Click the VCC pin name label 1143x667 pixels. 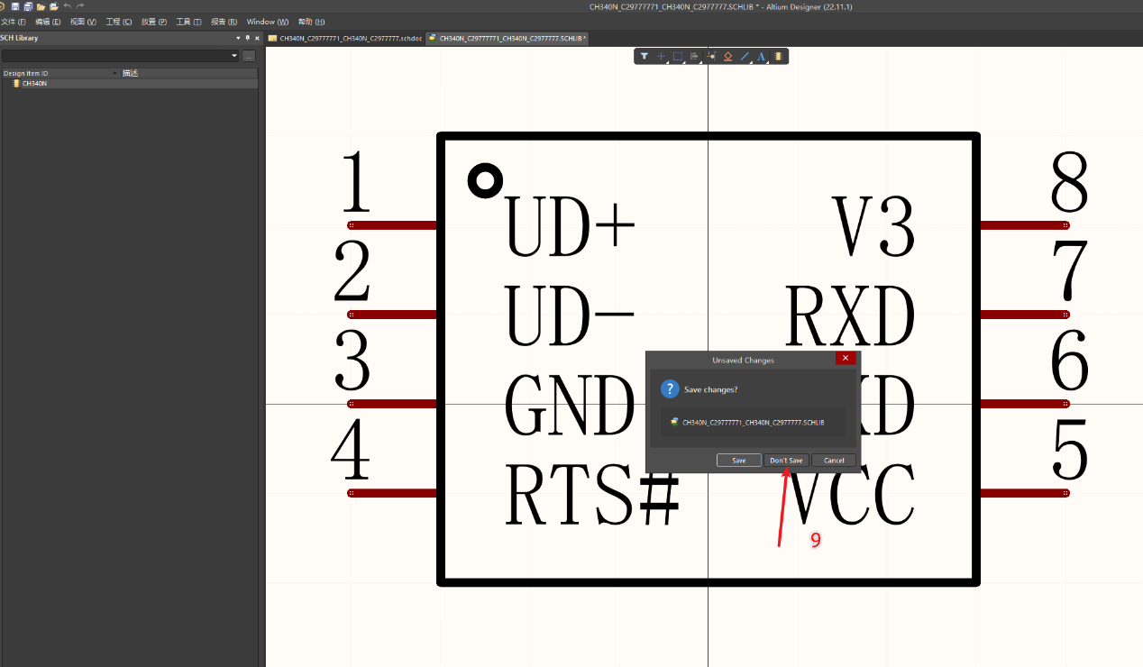coord(850,494)
